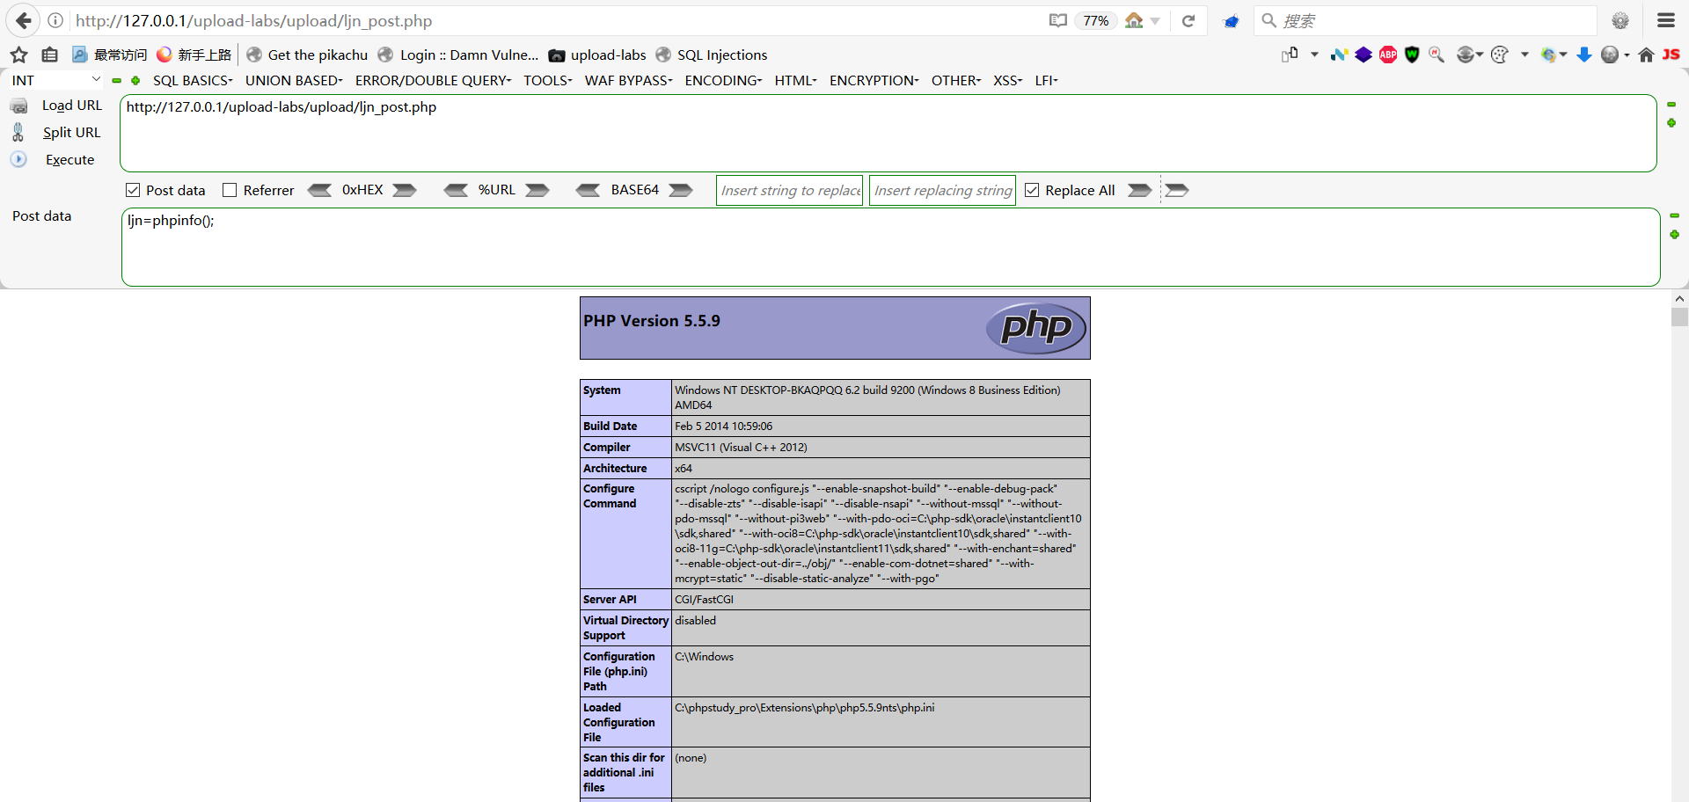
Task: Click the magnifier H search extension icon
Action: (x=1437, y=55)
